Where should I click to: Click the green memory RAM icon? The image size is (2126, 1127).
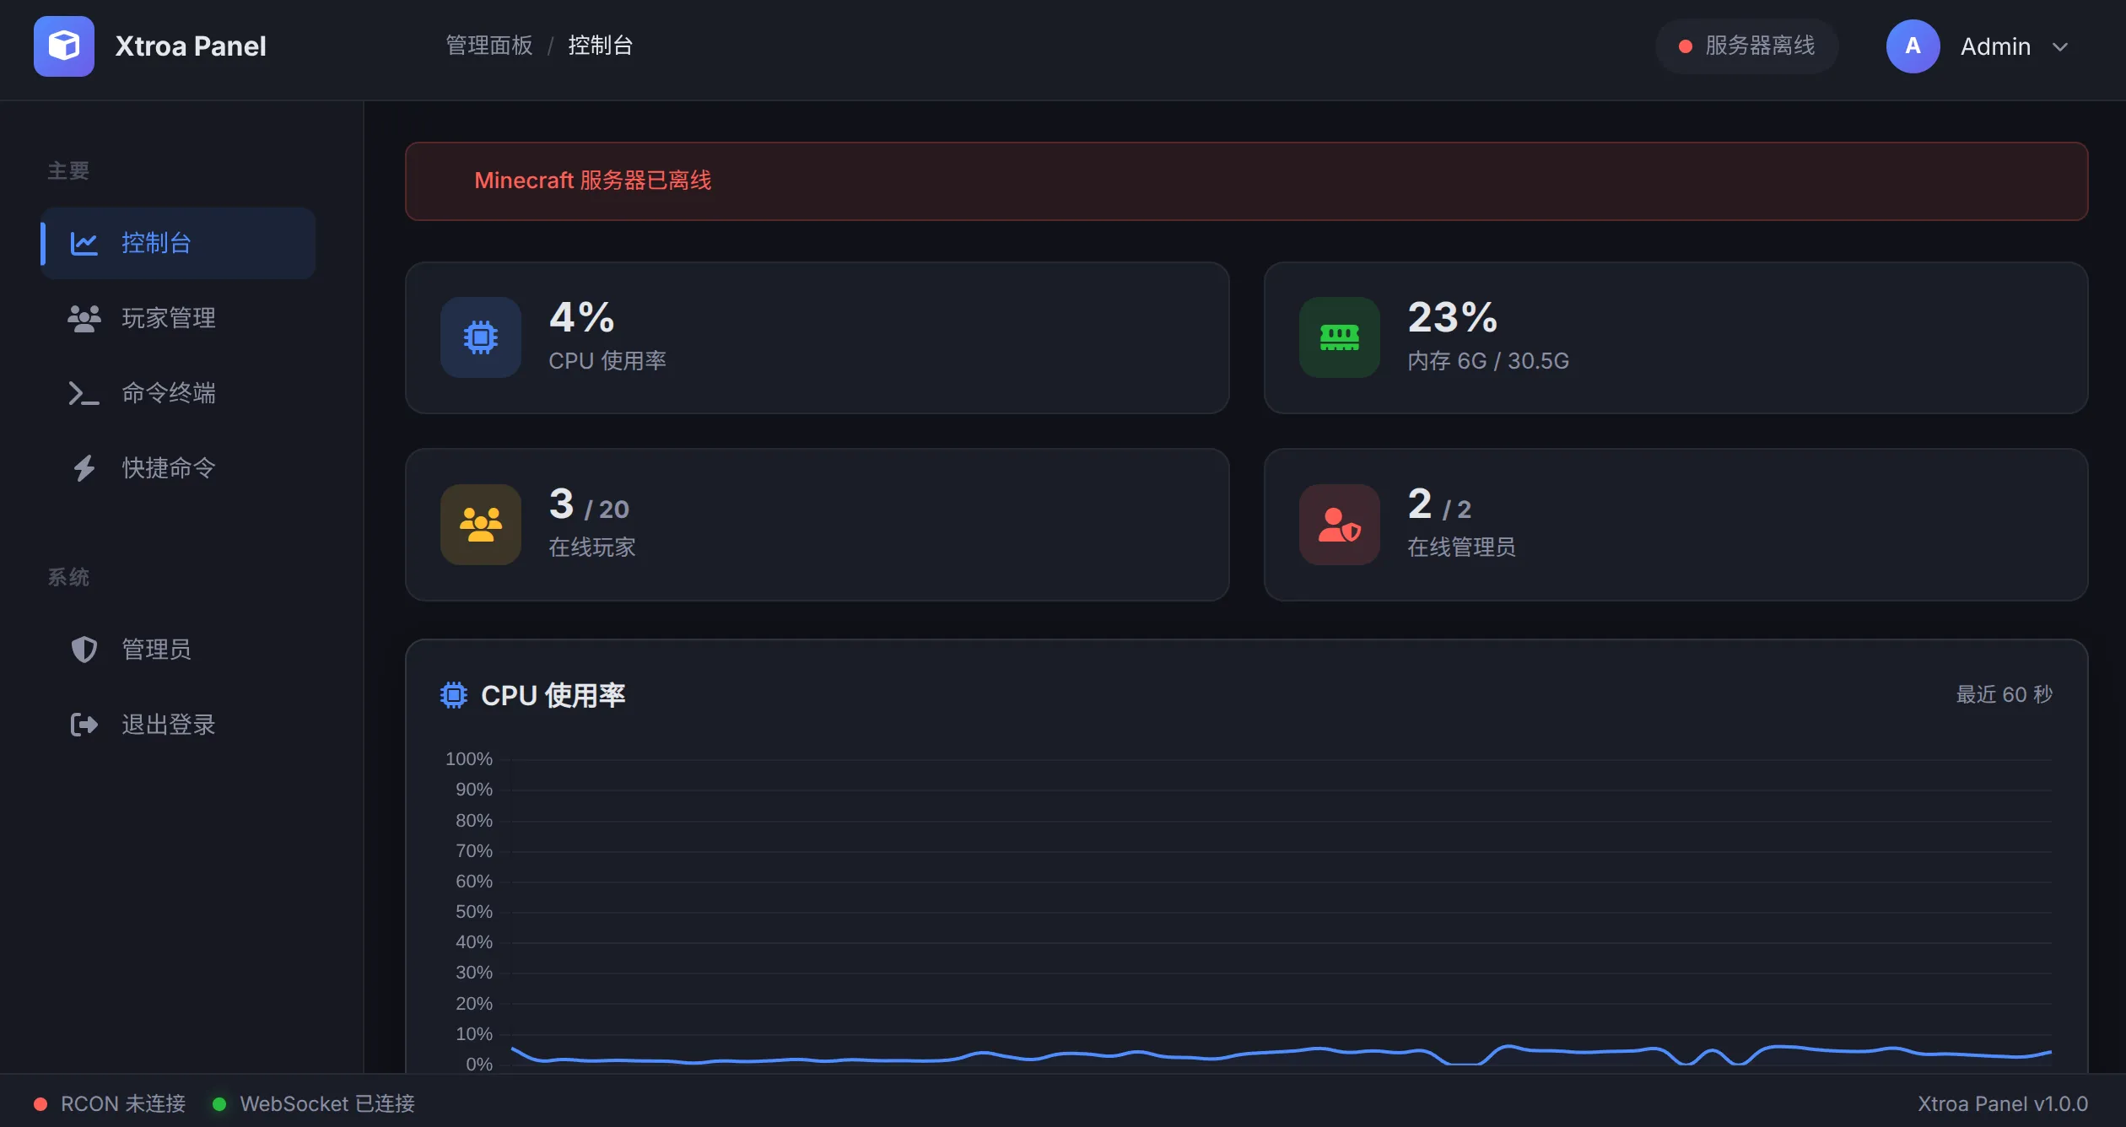click(x=1339, y=337)
